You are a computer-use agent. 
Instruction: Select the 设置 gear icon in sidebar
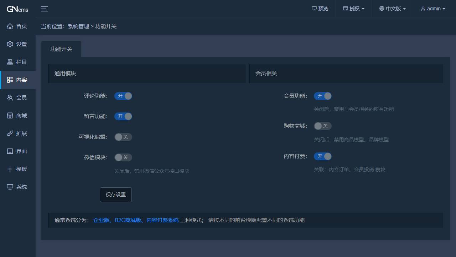(10, 44)
